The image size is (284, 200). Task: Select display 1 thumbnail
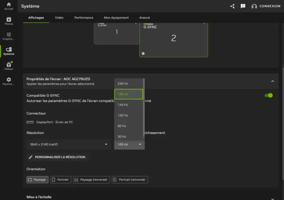[117, 34]
